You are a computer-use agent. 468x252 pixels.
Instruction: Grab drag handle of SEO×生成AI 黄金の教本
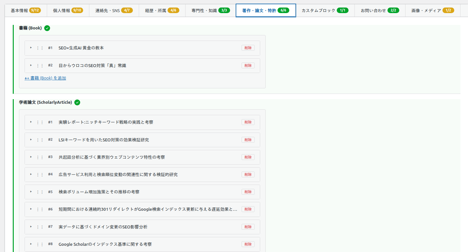pyautogui.click(x=40, y=48)
